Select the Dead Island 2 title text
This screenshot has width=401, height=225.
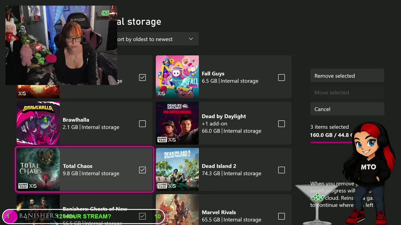coord(219,166)
